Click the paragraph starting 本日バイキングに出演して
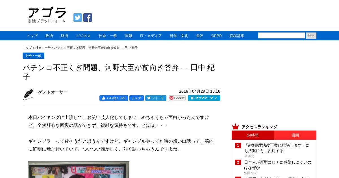Screen dimensions: 339x178 [x=119, y=121]
